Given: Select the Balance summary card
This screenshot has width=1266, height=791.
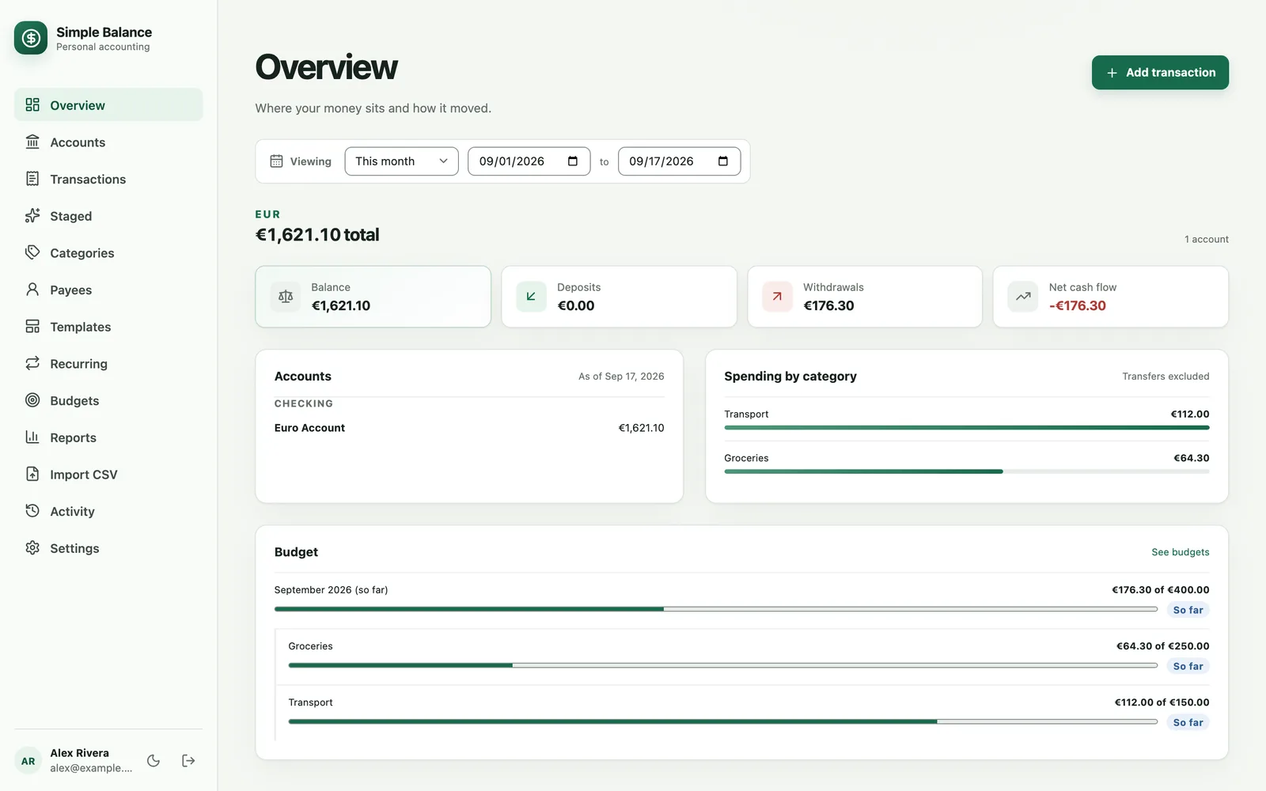Looking at the screenshot, I should pyautogui.click(x=373, y=297).
